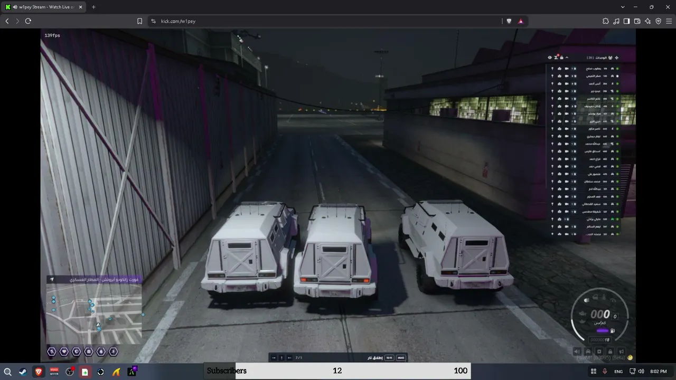Reload the kick.com page
This screenshot has height=380, width=676.
[28, 21]
